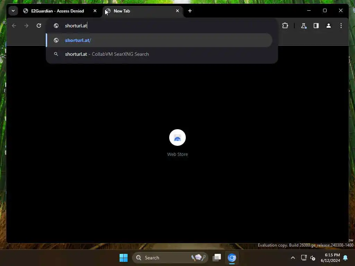Close the New Tab tab
Viewport: 355px width, 266px height.
(177, 11)
